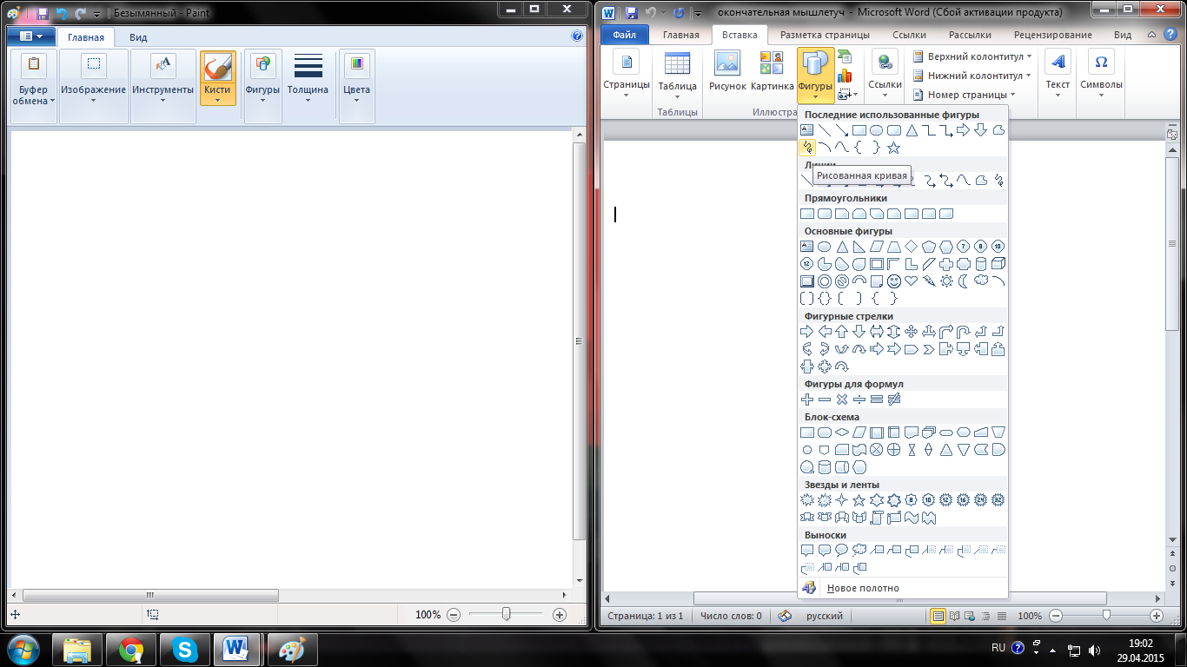1187x667 pixels.
Task: Select the multiply sign formula shape
Action: [842, 400]
